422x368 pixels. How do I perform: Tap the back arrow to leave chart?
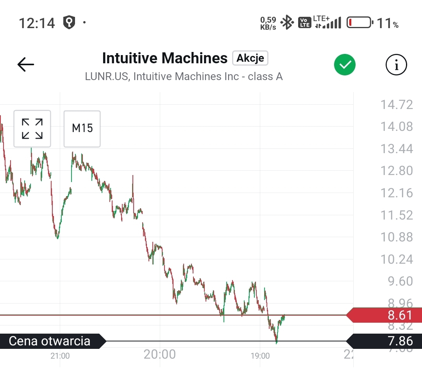[x=26, y=64]
